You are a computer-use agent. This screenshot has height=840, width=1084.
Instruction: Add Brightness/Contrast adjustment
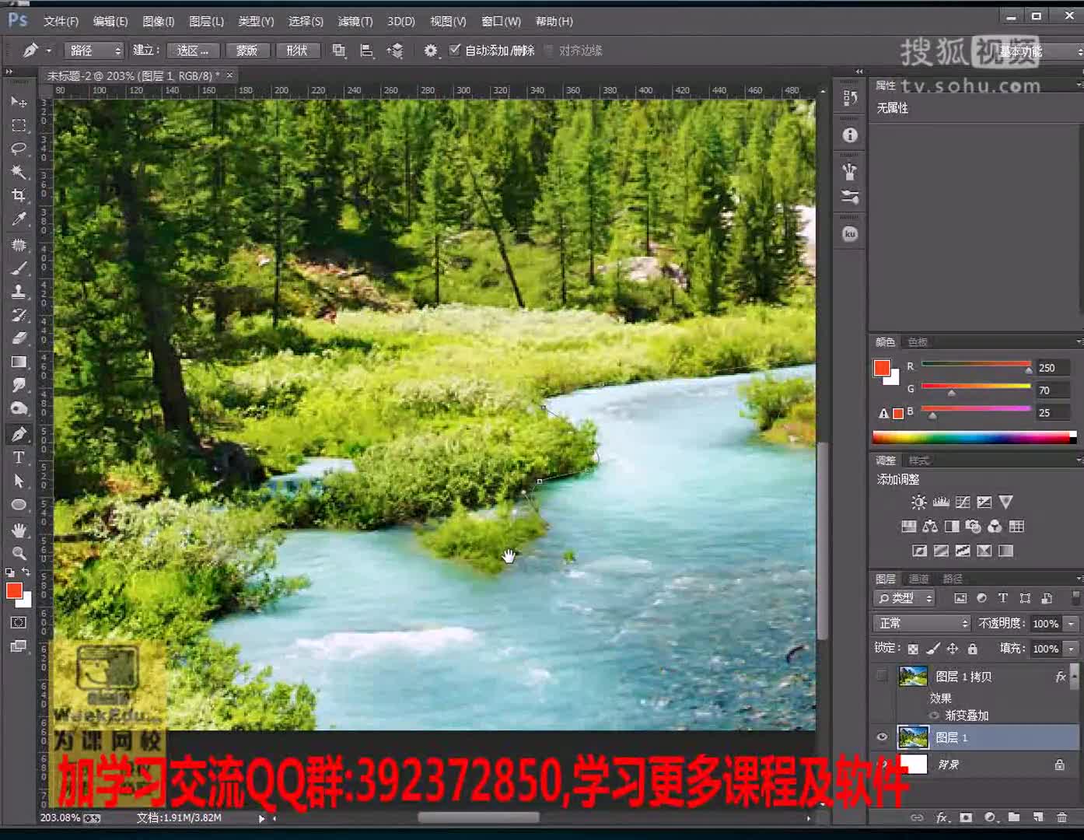[919, 502]
